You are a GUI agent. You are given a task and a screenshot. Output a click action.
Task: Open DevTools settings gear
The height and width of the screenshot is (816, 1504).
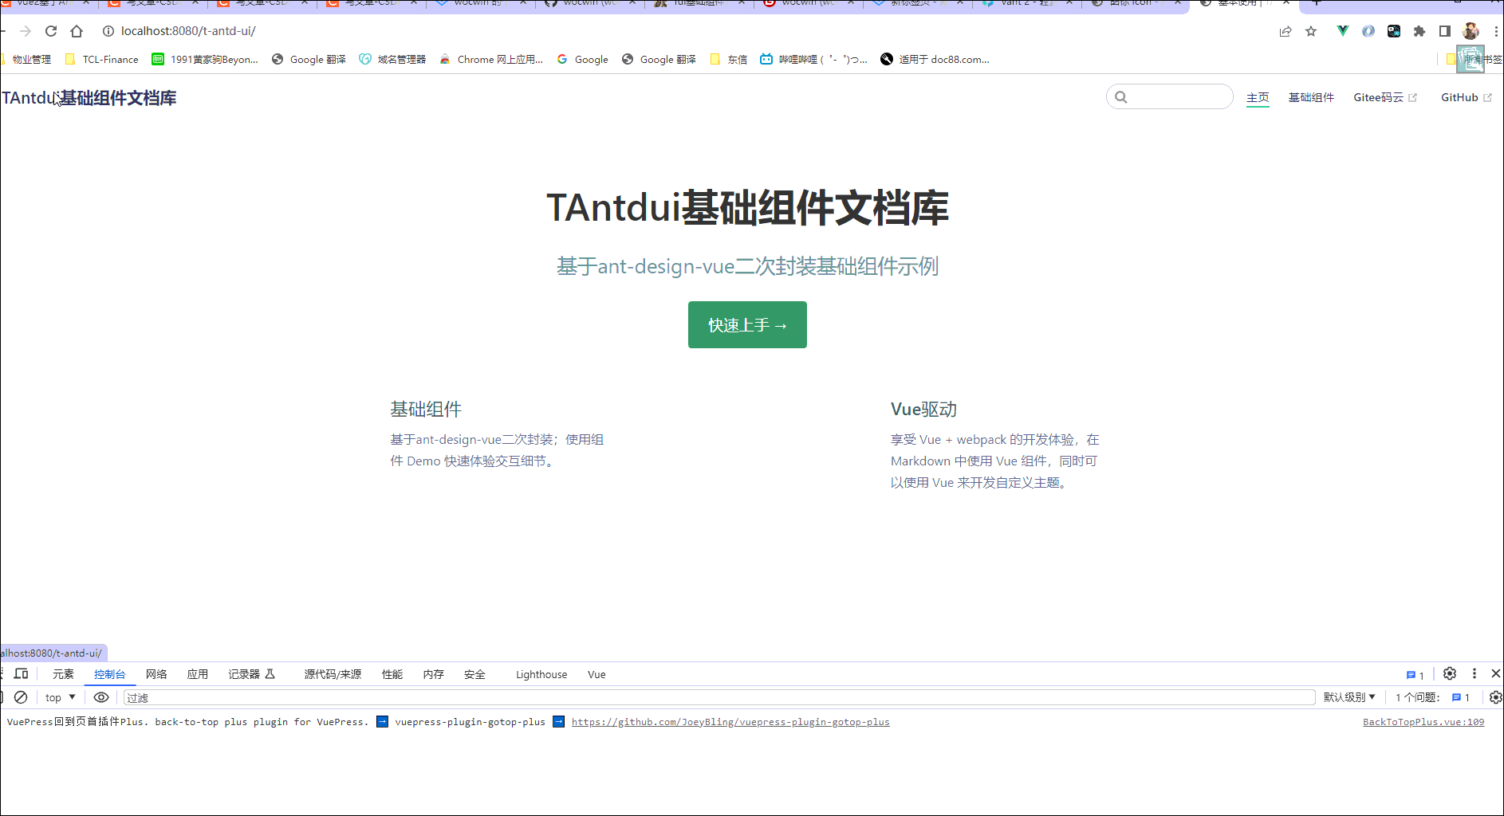click(x=1451, y=673)
